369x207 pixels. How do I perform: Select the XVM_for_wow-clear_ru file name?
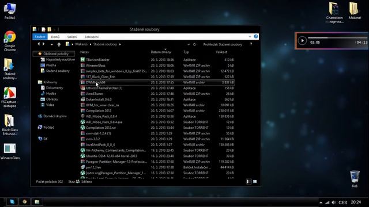[102, 105]
